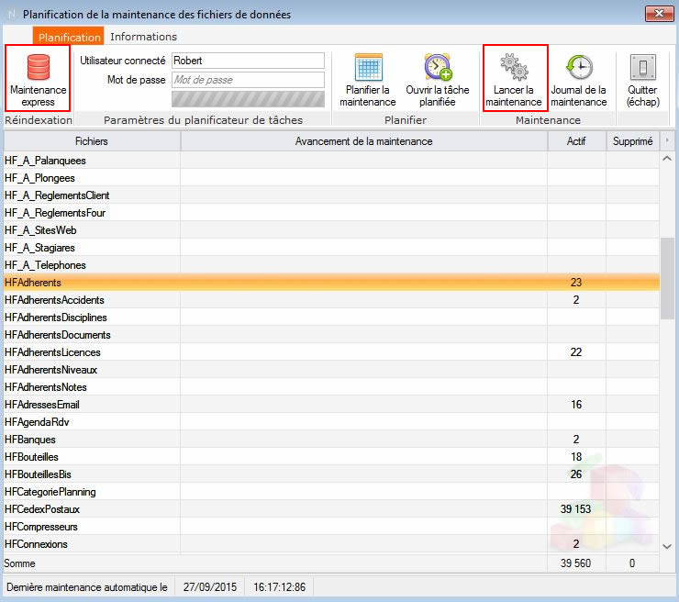The image size is (679, 602).
Task: Open Planifier la maintenance calendar
Action: [368, 80]
